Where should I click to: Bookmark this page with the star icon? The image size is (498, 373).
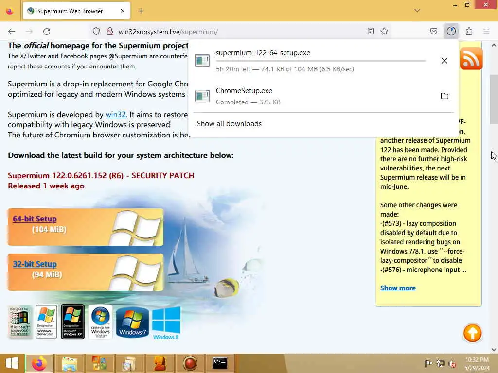coord(384,31)
